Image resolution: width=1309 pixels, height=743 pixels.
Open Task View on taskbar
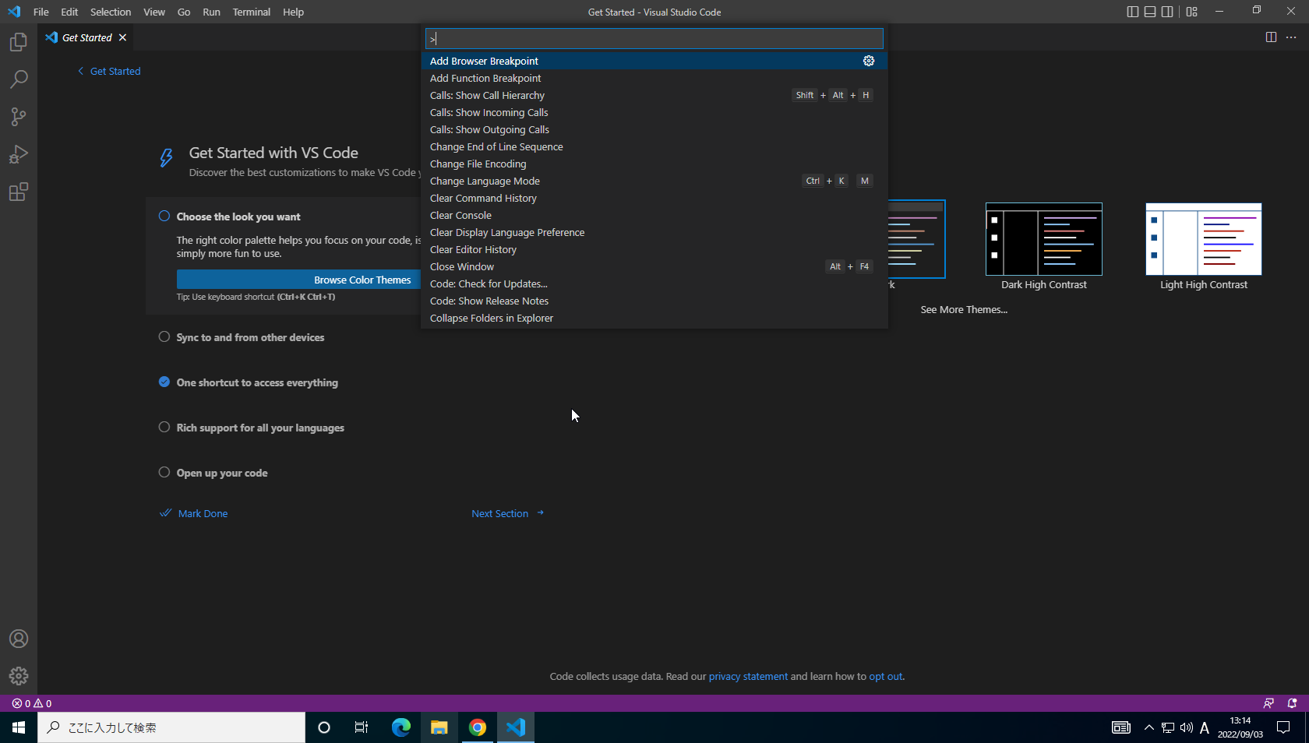pyautogui.click(x=362, y=727)
